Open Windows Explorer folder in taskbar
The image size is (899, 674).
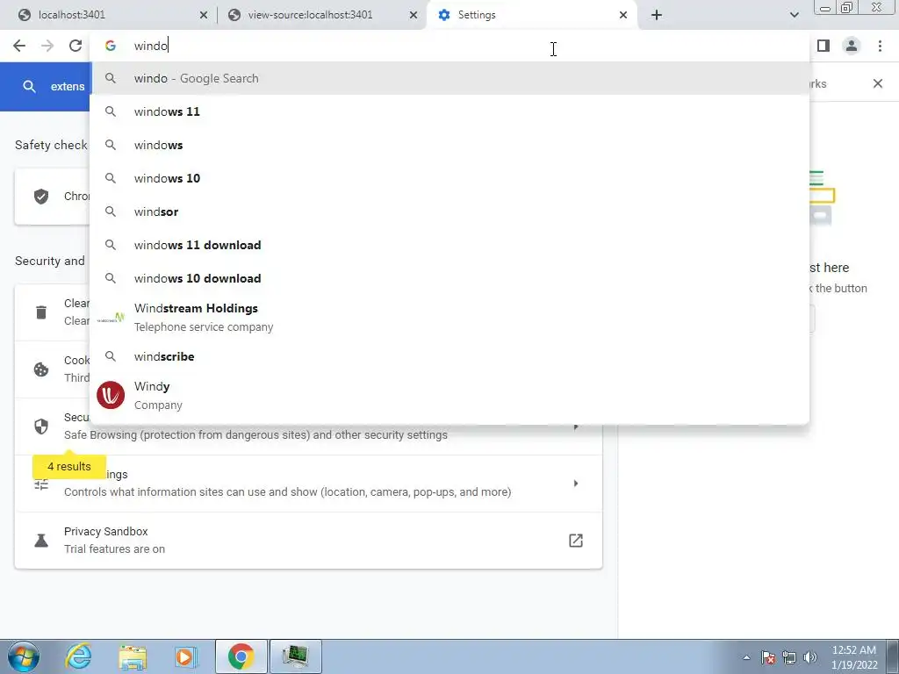[133, 656]
